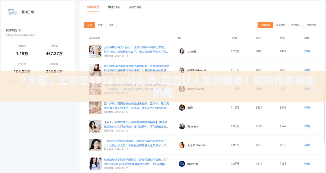Click comment count 9424 for 童瑶
Screen dimensions: 326x173
[259, 107]
